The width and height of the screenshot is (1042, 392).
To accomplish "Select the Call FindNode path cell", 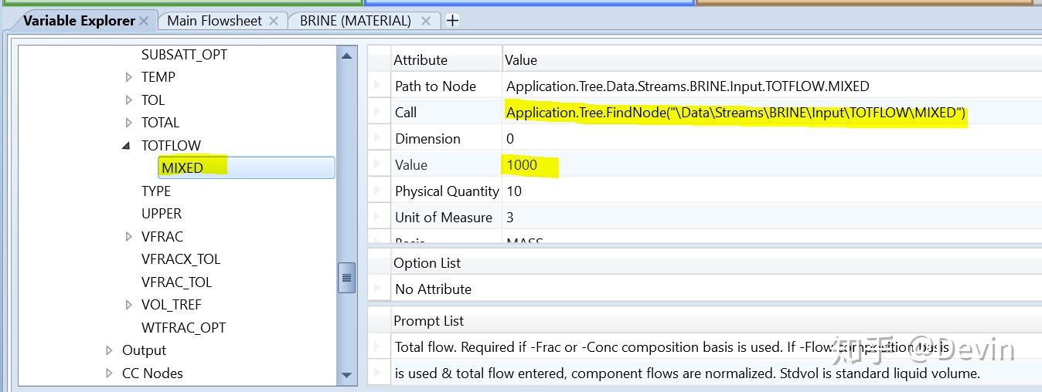I will point(734,113).
